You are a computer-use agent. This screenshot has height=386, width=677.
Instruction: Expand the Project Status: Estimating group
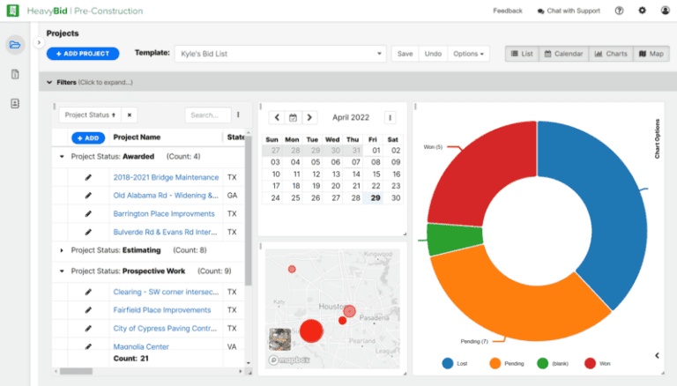[x=62, y=250]
